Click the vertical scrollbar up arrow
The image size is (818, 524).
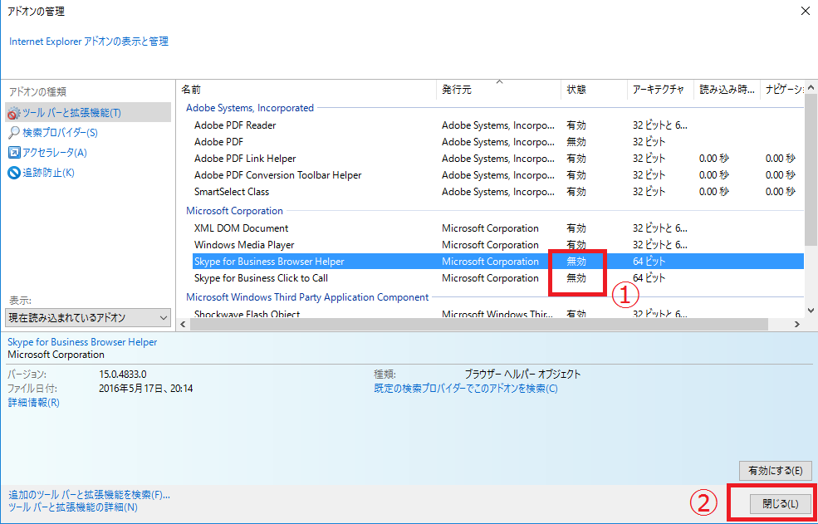811,87
